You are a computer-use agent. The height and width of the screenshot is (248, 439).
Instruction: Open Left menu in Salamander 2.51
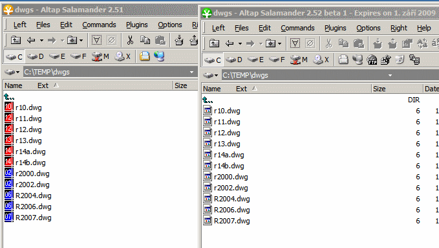[20, 25]
